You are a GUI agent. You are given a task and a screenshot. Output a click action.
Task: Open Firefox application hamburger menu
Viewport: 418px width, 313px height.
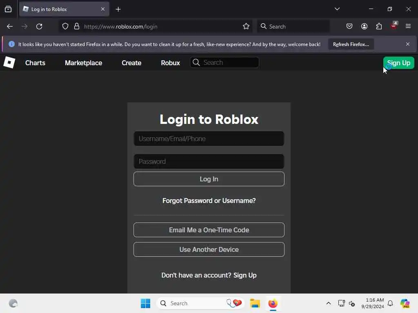(x=408, y=26)
